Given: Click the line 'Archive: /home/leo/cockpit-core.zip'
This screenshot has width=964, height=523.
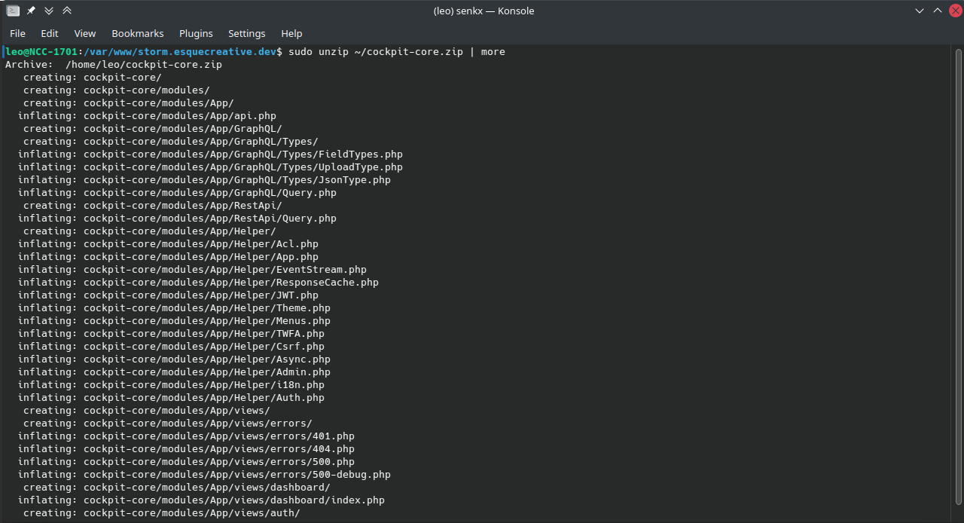Looking at the screenshot, I should coord(114,65).
